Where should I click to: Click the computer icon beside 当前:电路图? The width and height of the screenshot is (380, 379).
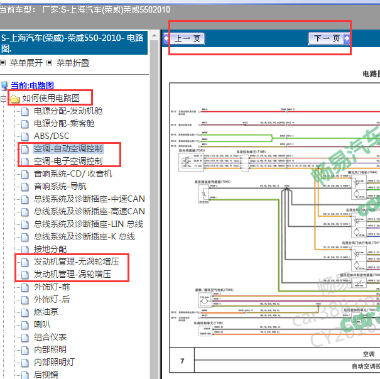[4, 86]
